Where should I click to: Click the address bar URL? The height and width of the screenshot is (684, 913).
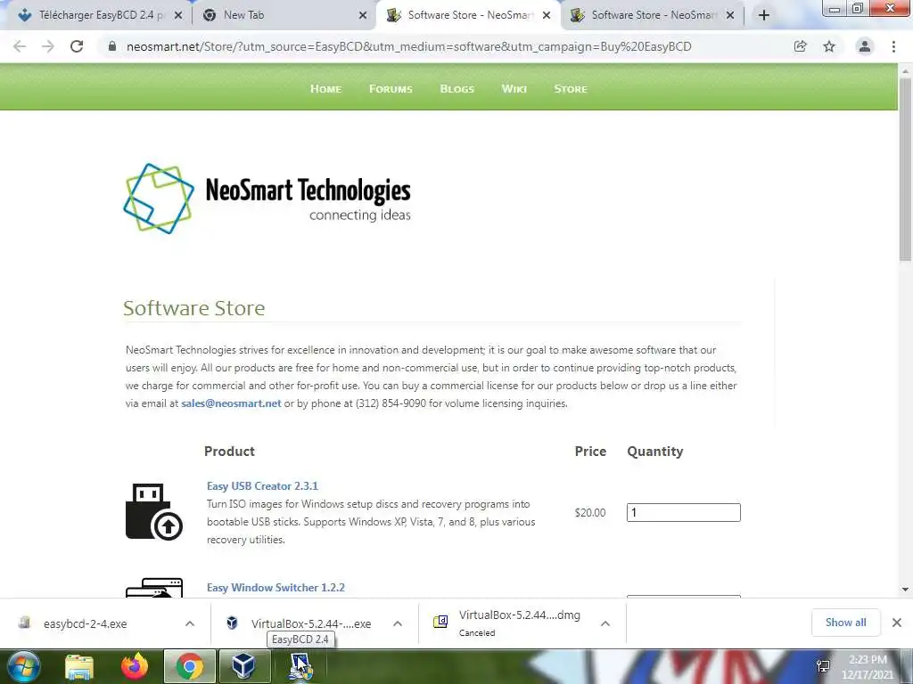pyautogui.click(x=408, y=46)
